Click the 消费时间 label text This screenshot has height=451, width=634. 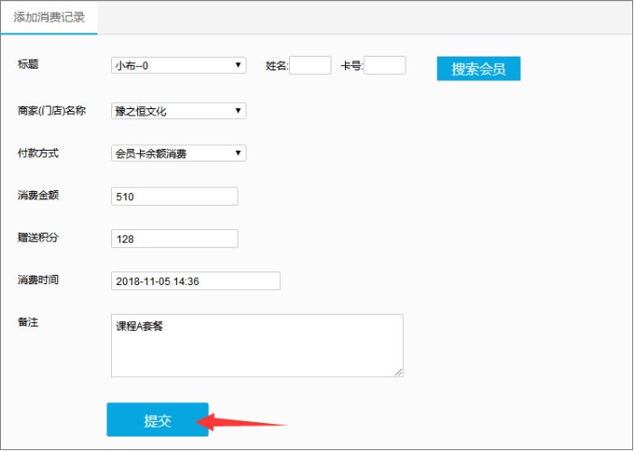38,280
